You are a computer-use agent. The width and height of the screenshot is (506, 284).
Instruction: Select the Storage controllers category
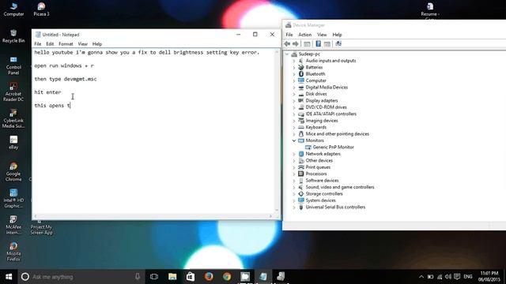tap(324, 194)
